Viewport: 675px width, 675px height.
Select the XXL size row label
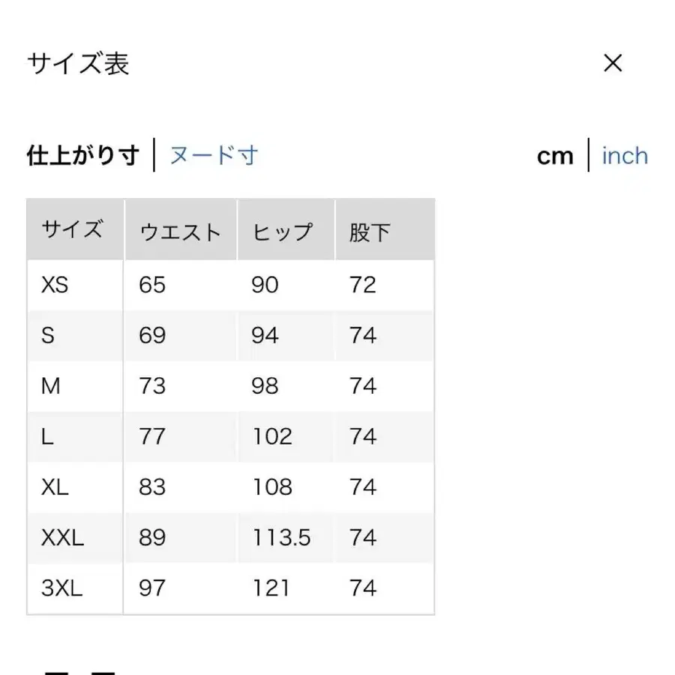click(x=63, y=538)
